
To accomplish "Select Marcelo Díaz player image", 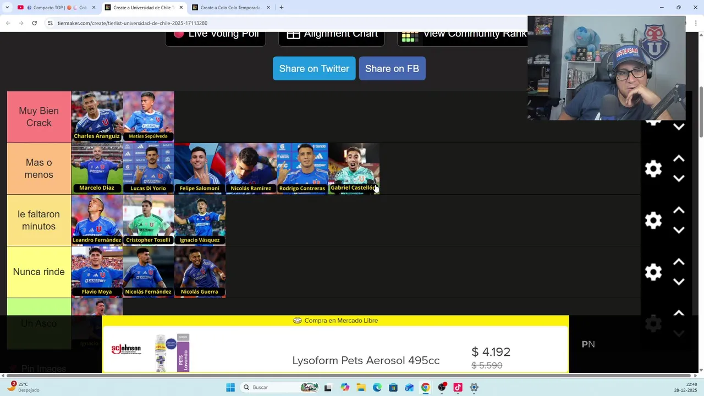I will pyautogui.click(x=97, y=168).
